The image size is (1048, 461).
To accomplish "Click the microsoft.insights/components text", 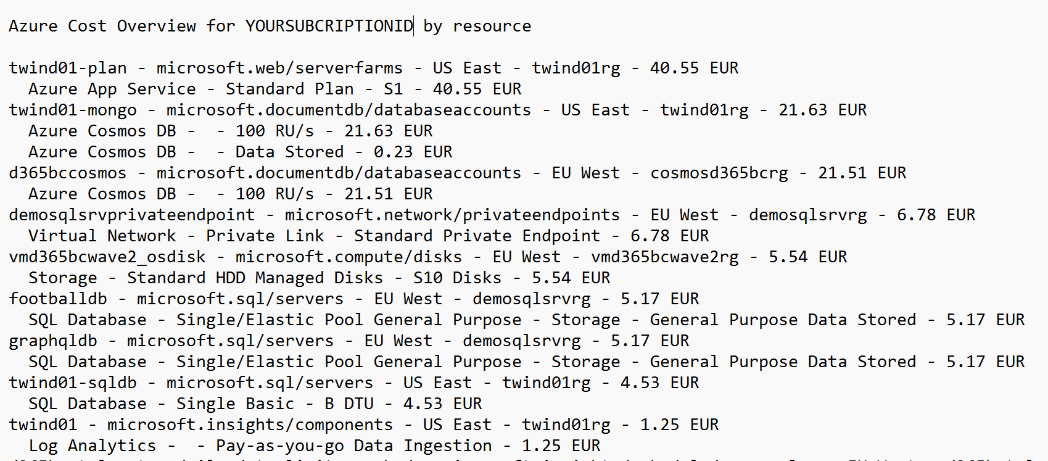I will (x=250, y=425).
